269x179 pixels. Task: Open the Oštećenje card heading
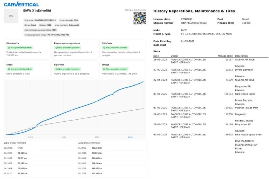(x=107, y=43)
